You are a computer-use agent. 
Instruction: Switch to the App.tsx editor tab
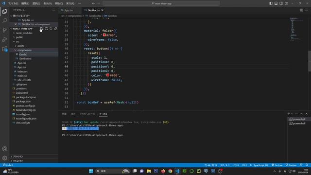[x=69, y=10]
